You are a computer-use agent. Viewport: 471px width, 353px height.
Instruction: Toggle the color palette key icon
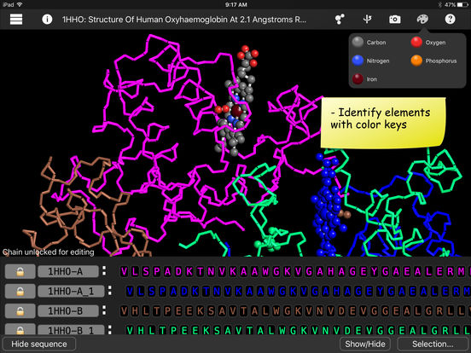[422, 20]
